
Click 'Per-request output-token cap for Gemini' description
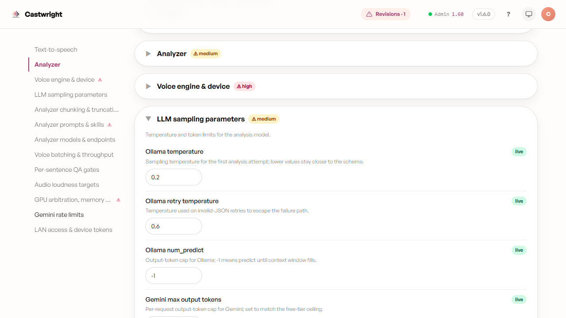point(234,309)
